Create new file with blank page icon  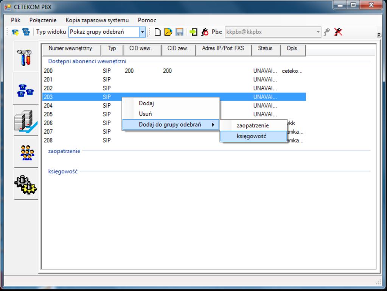point(157,32)
